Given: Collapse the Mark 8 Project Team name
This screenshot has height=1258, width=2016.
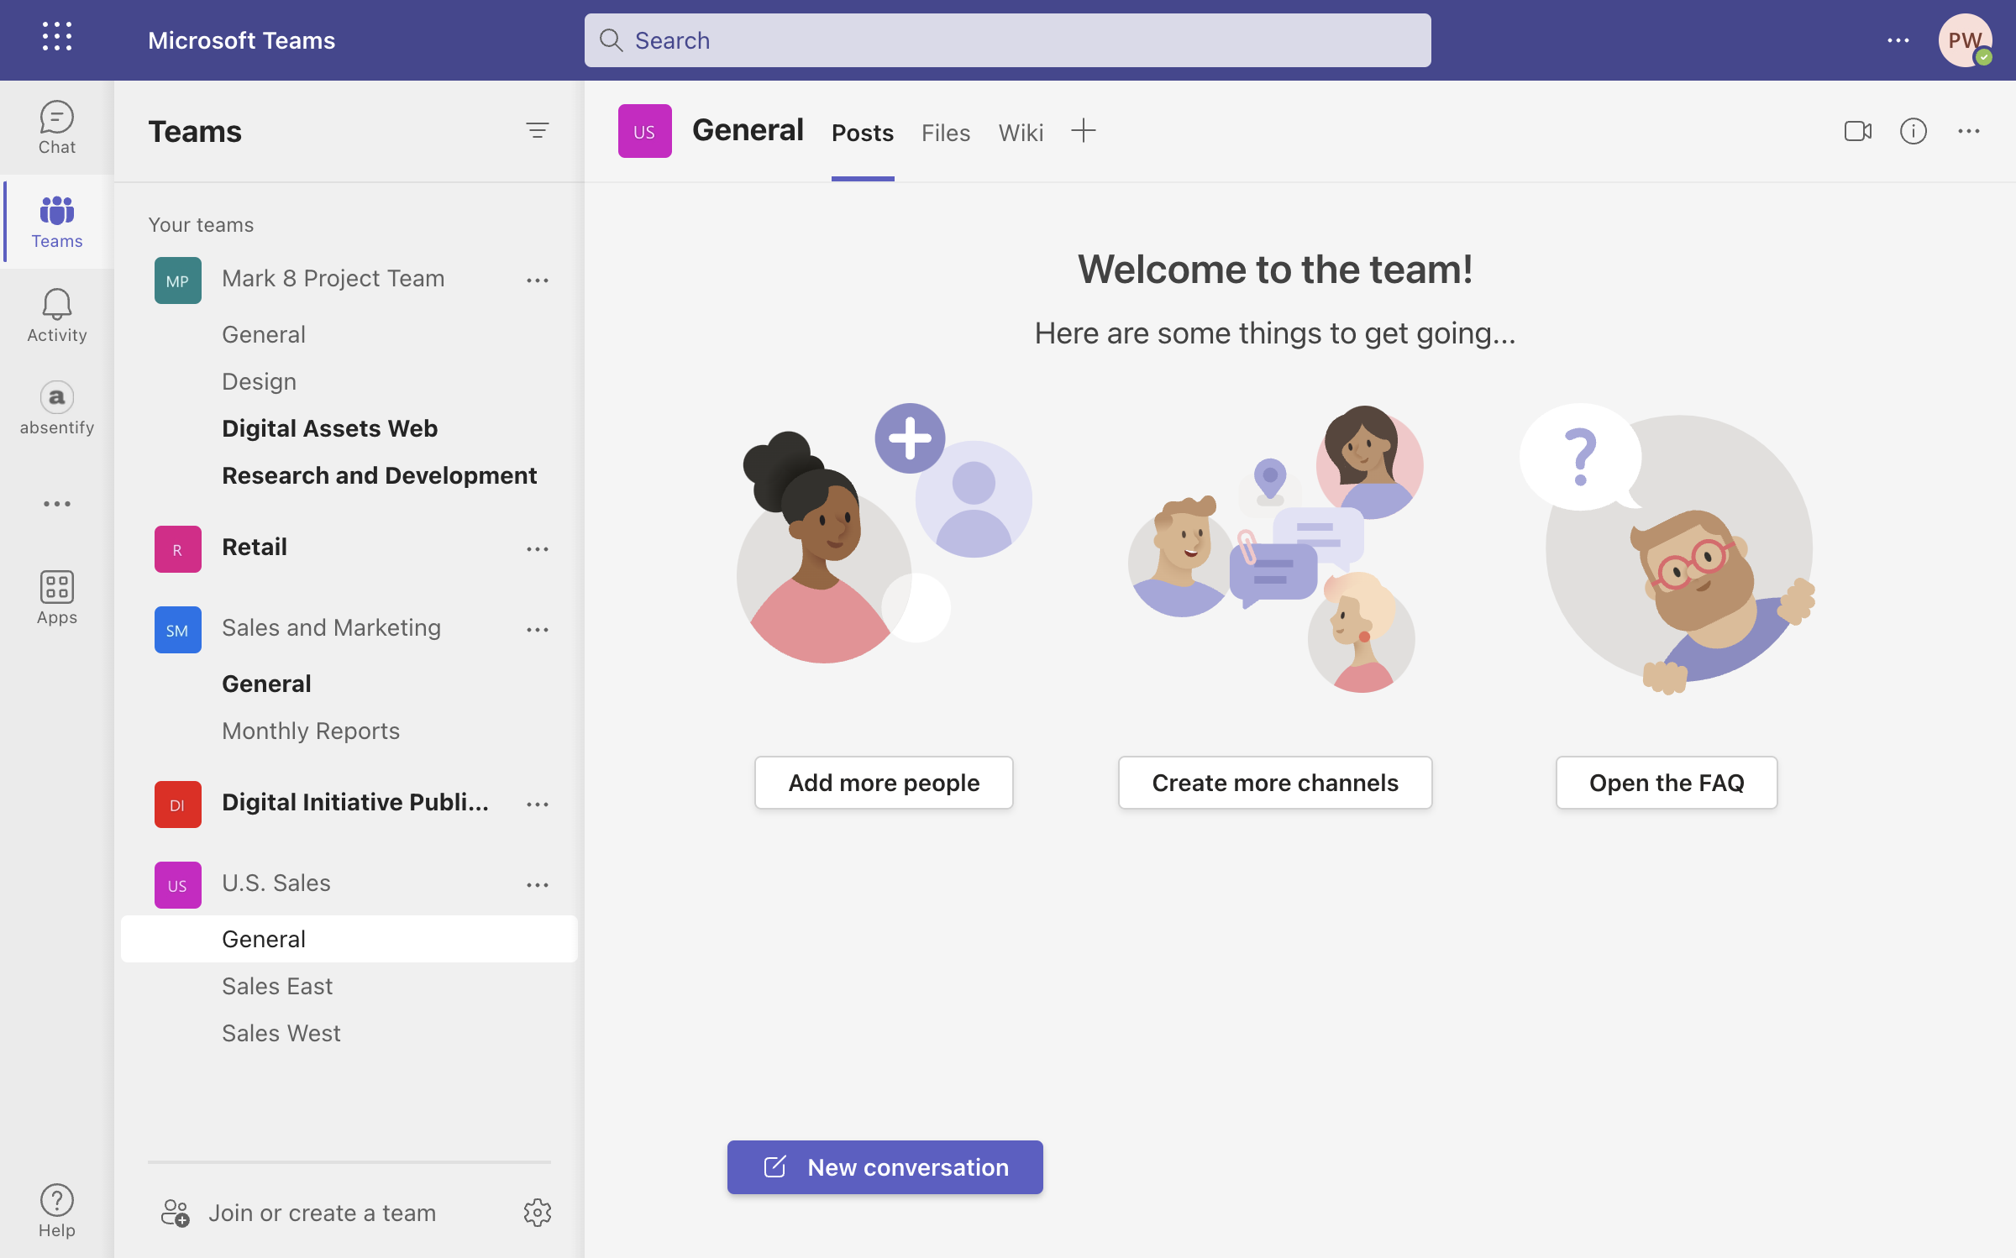Looking at the screenshot, I should (x=333, y=279).
